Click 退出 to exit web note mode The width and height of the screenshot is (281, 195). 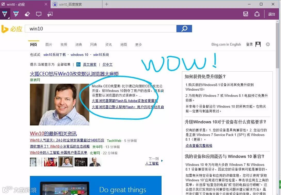(271, 14)
